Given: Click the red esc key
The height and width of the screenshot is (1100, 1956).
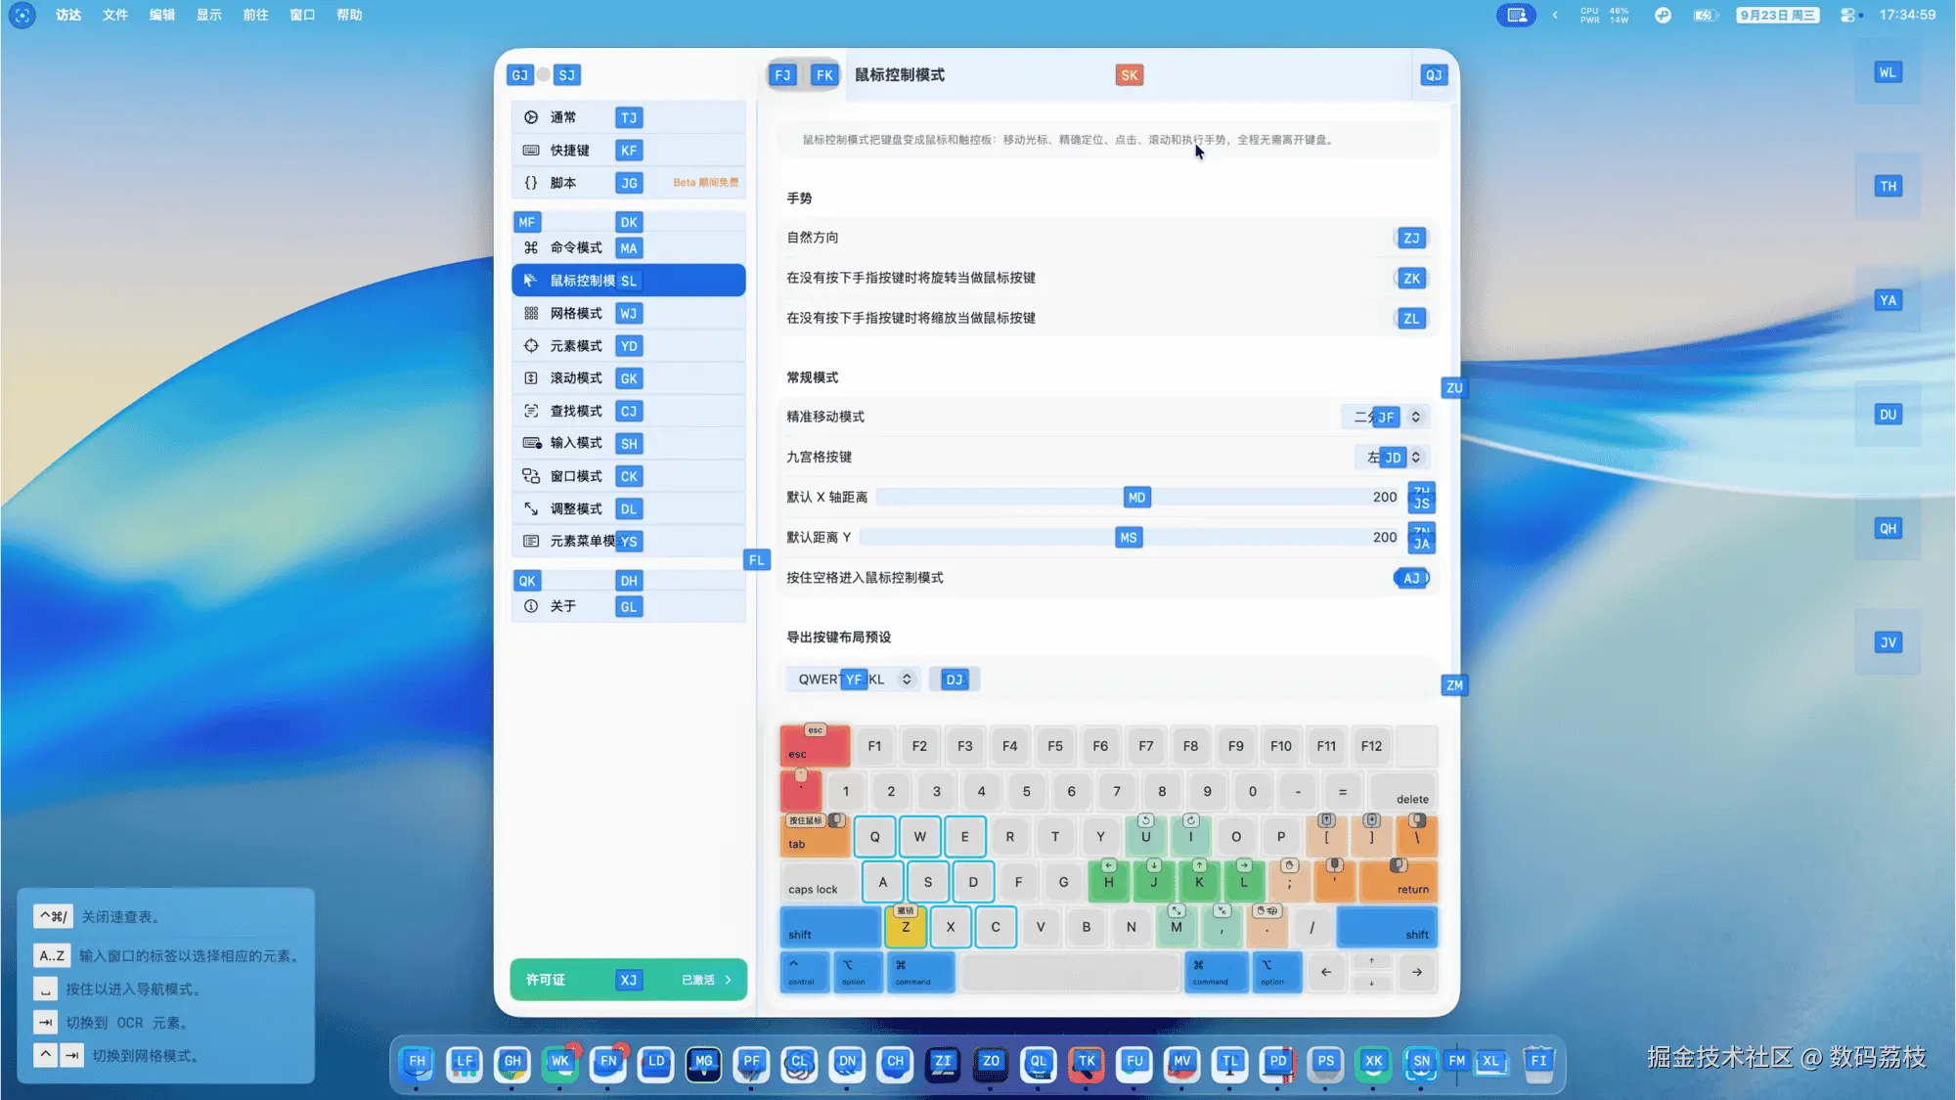Looking at the screenshot, I should [815, 746].
